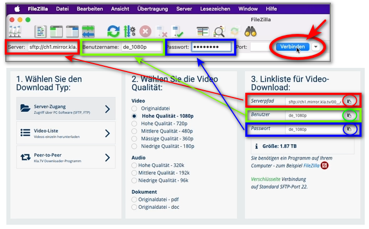This screenshot has height=229, width=369.
Task: Open the Server-Zugang download type
Action: [x=66, y=109]
